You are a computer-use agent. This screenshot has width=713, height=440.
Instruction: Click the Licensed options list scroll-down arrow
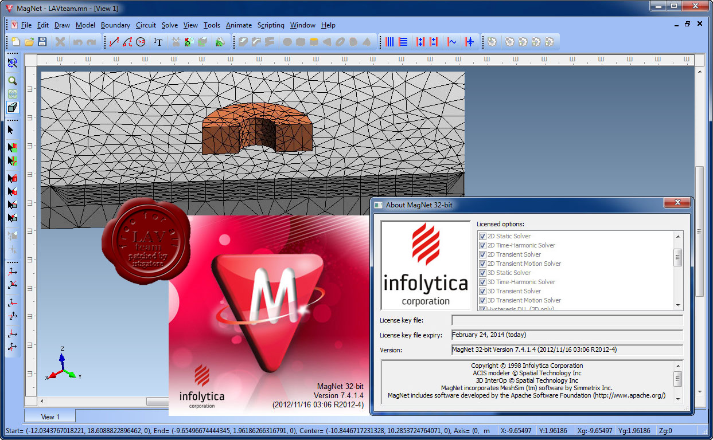tap(679, 305)
